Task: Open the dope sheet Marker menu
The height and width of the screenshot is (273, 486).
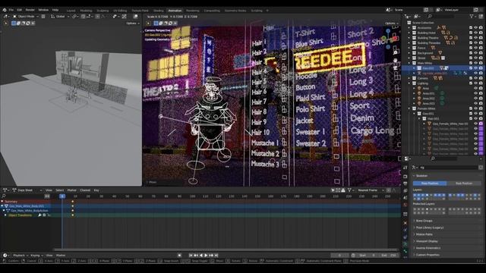Action: (x=71, y=190)
